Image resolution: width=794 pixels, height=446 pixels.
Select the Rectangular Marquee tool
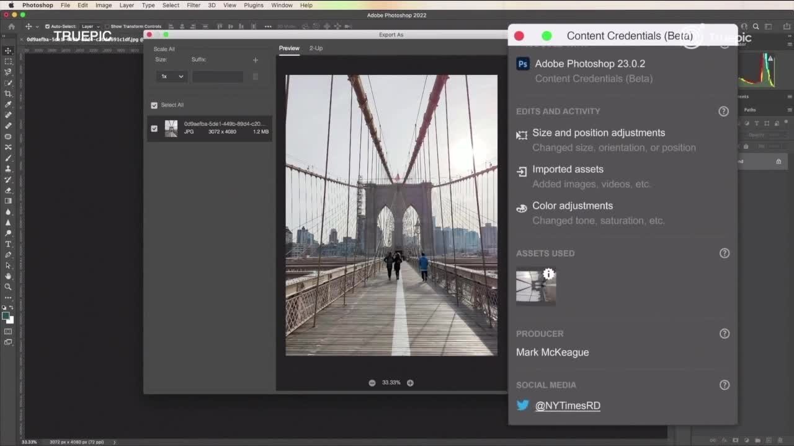click(8, 61)
